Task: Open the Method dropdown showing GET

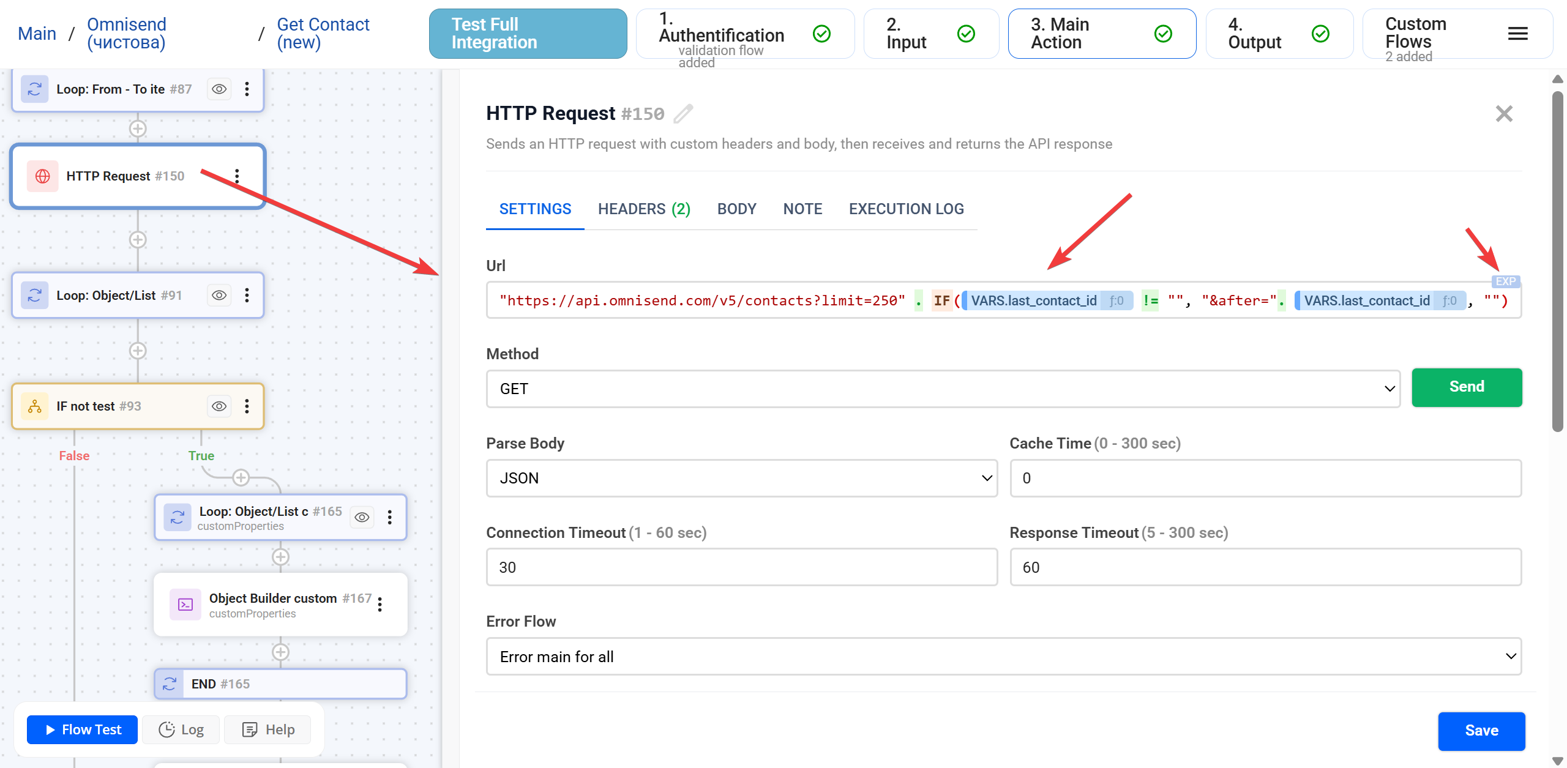Action: 943,389
